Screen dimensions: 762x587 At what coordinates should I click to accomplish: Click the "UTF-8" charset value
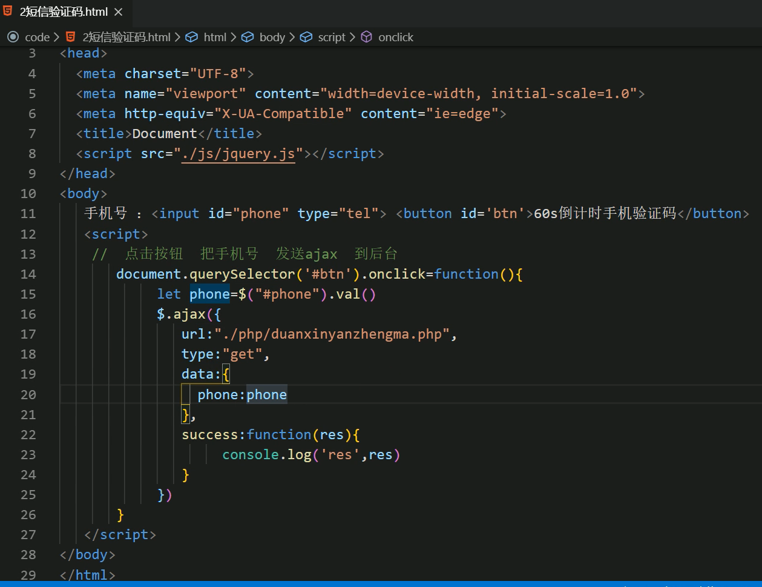click(218, 74)
